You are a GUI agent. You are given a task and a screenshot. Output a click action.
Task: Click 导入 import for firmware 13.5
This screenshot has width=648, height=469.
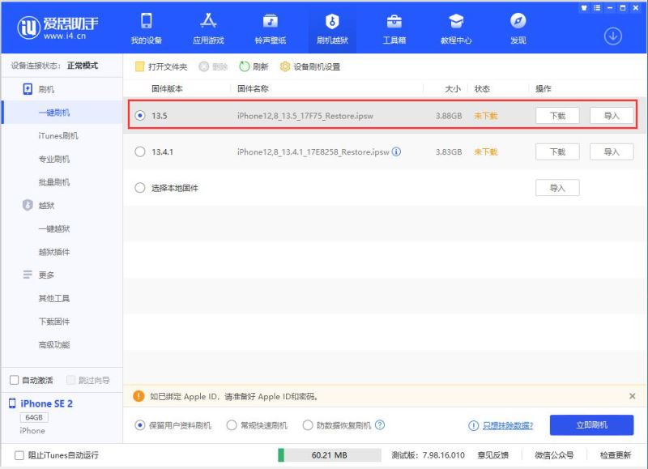point(612,116)
